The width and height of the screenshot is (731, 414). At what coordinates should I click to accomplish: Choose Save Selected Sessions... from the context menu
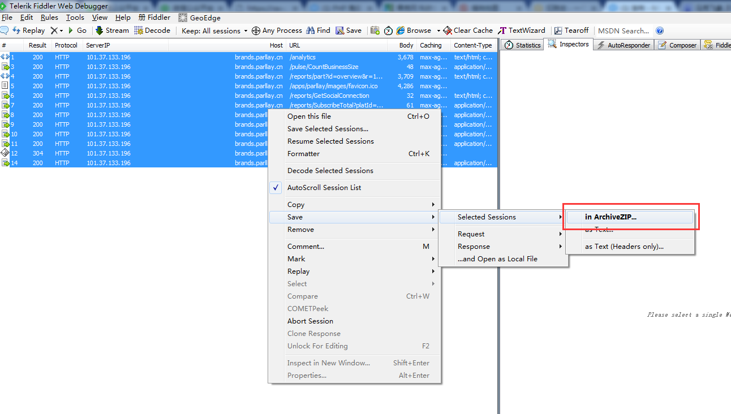(x=354, y=129)
